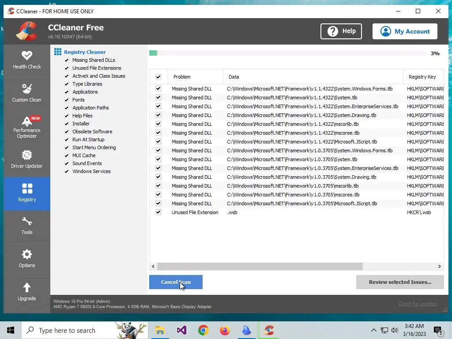The height and width of the screenshot is (339, 452).
Task: Open the Performance Optimizer
Action: (x=27, y=127)
